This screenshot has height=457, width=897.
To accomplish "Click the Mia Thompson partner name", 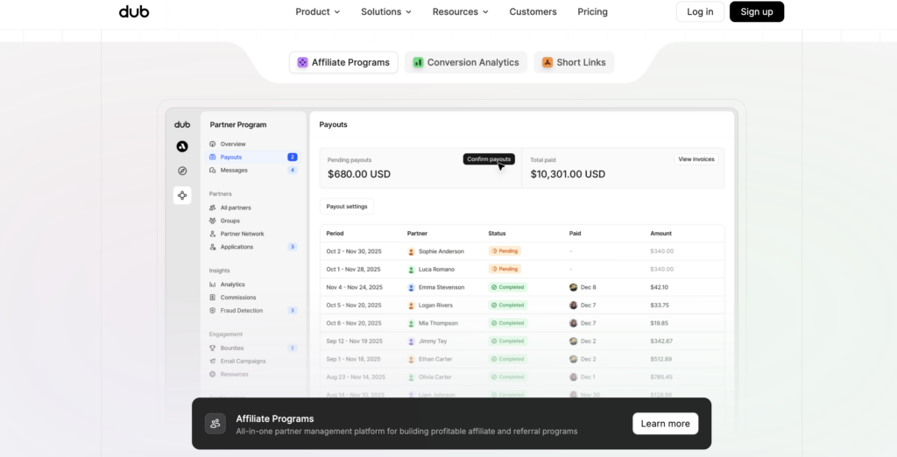I will [x=438, y=323].
